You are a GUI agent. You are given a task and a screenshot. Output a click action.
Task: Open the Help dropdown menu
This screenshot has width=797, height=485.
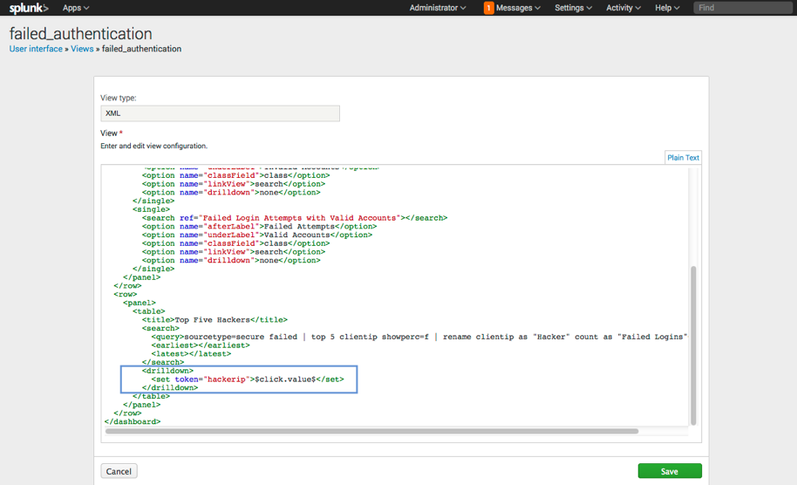(x=667, y=8)
